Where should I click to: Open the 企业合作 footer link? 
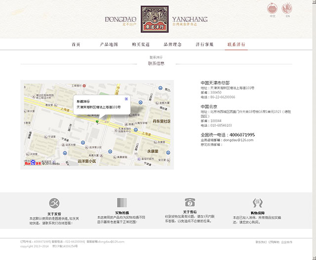286,242
